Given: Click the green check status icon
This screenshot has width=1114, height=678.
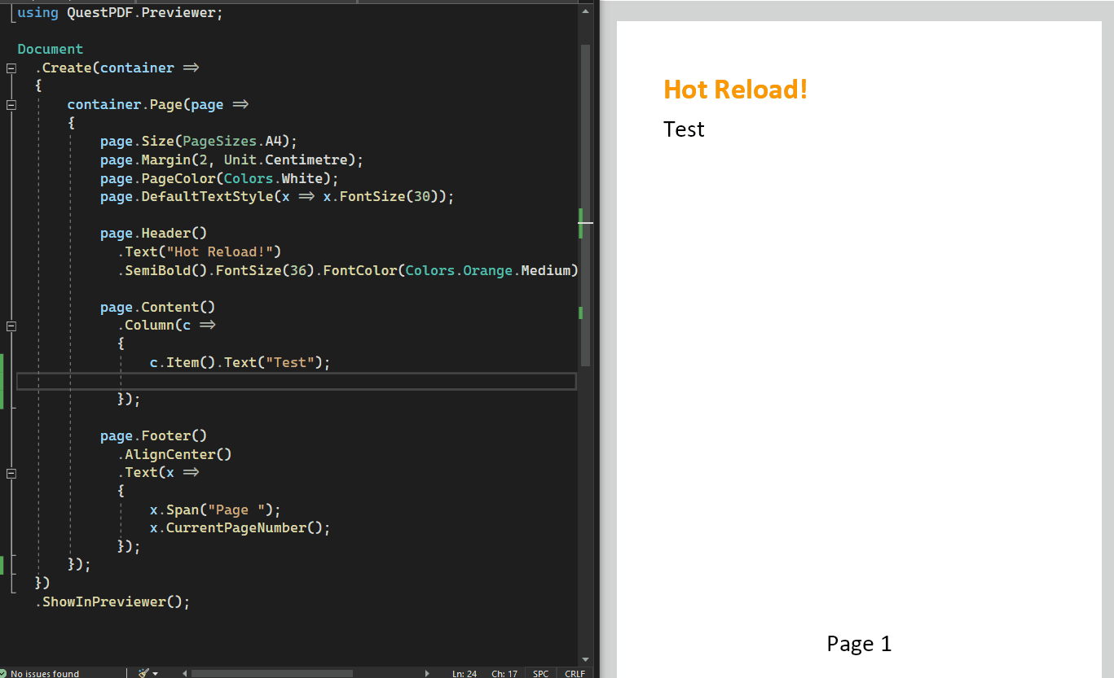Looking at the screenshot, I should (6, 673).
